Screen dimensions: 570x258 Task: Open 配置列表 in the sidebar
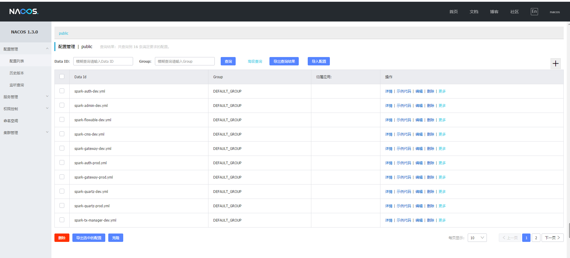pos(17,61)
